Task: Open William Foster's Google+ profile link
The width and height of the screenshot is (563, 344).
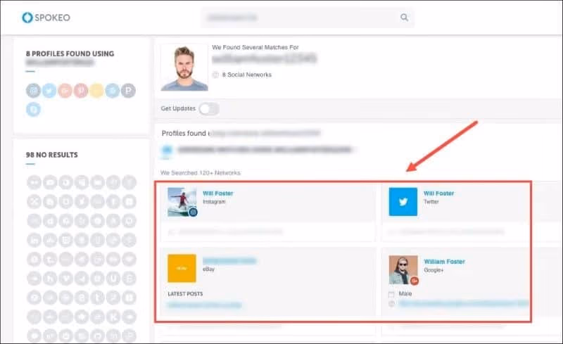Action: [x=443, y=262]
